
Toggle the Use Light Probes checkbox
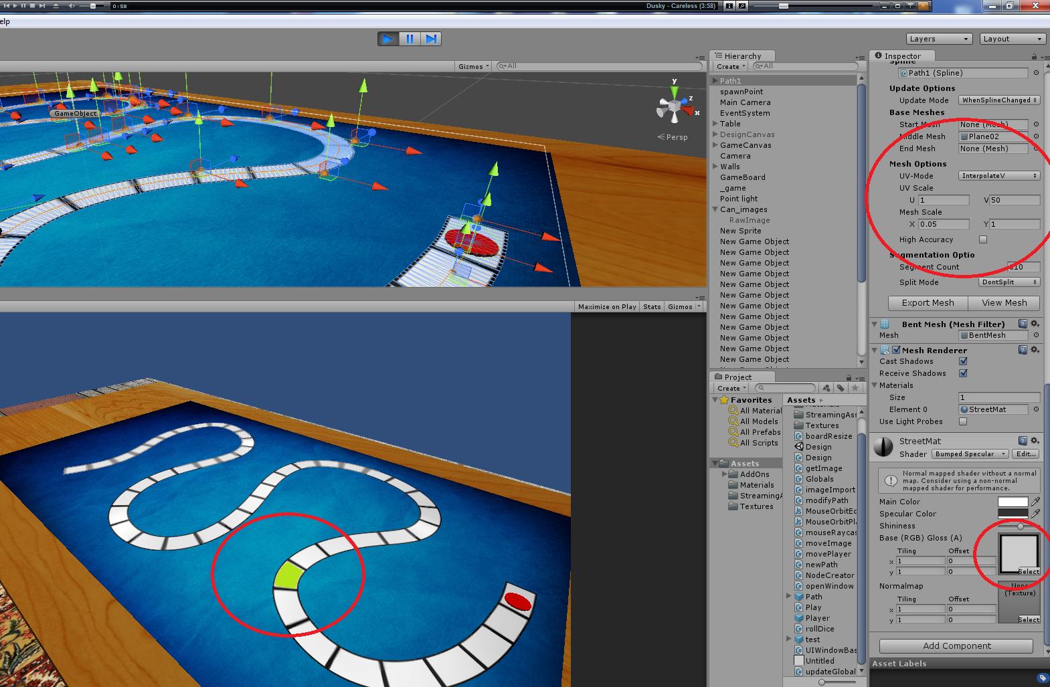(x=963, y=421)
